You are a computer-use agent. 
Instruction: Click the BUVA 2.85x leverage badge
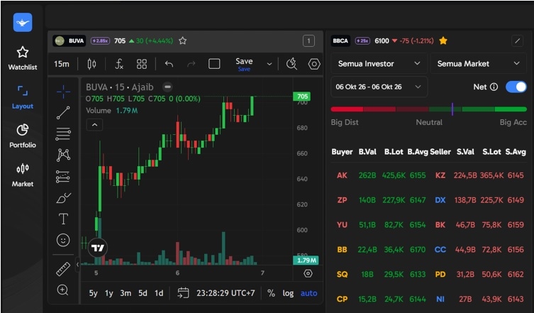point(100,41)
